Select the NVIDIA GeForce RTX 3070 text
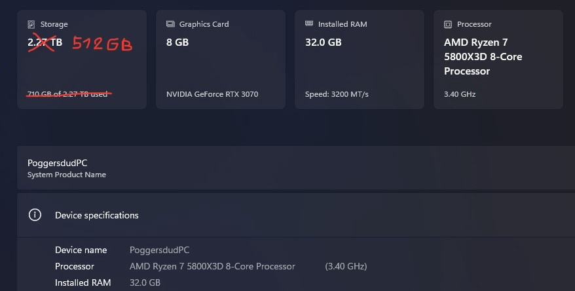 pos(212,94)
